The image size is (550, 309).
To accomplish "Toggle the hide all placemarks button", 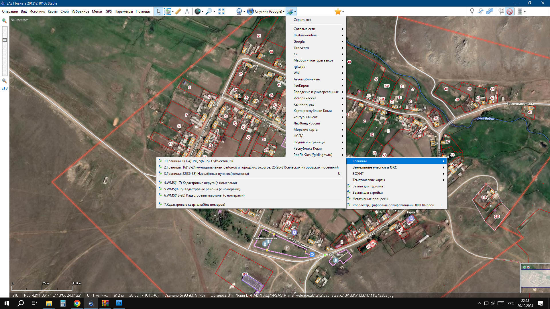I will click(509, 11).
